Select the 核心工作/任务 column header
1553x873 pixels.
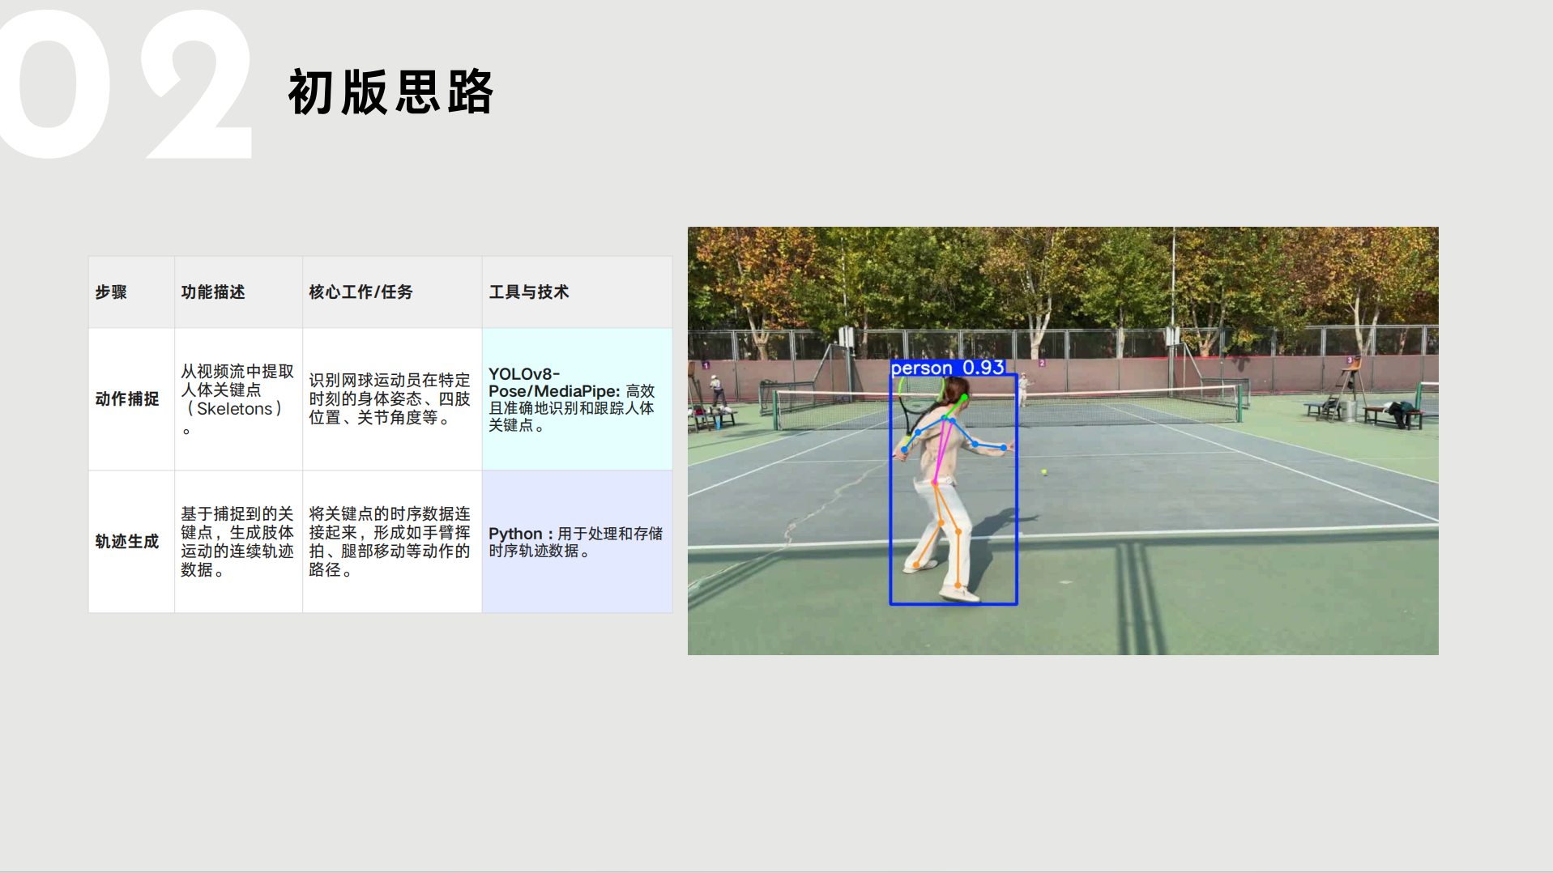(392, 292)
